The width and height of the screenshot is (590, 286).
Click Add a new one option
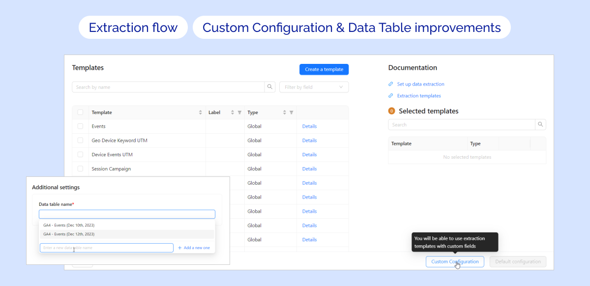pos(194,248)
